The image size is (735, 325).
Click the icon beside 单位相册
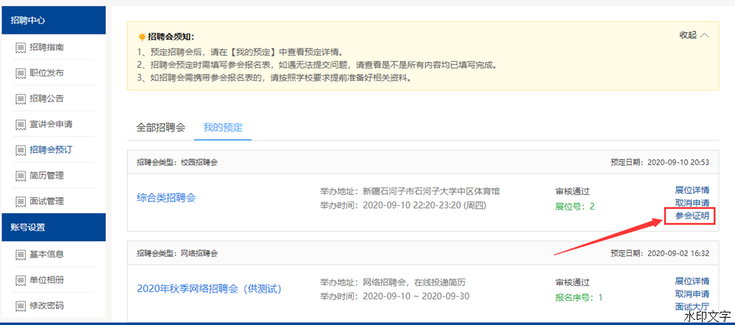tap(21, 281)
